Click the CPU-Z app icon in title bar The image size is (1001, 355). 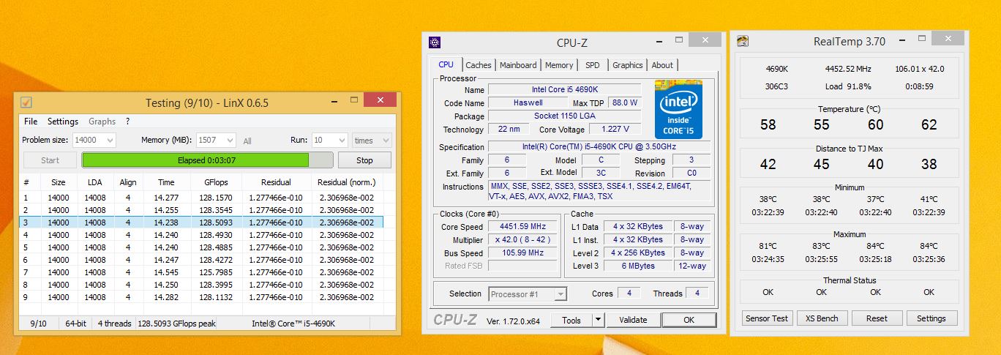(x=435, y=42)
